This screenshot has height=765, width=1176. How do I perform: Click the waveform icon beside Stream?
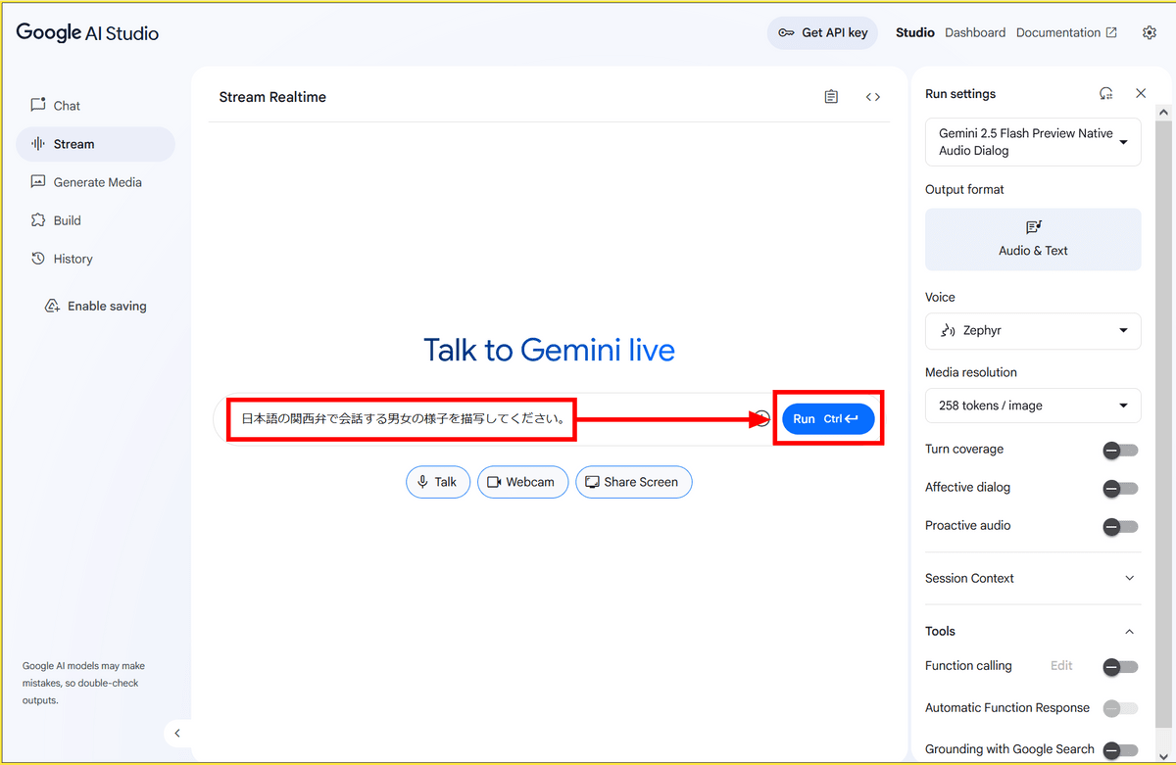click(38, 144)
